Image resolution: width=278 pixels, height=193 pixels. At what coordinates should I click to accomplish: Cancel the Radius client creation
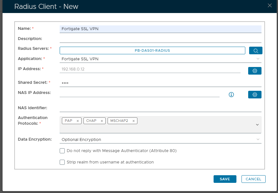(x=253, y=179)
